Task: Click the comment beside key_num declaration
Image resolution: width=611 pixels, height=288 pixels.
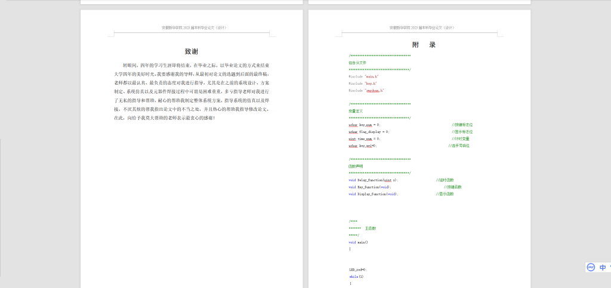Action: [x=462, y=125]
